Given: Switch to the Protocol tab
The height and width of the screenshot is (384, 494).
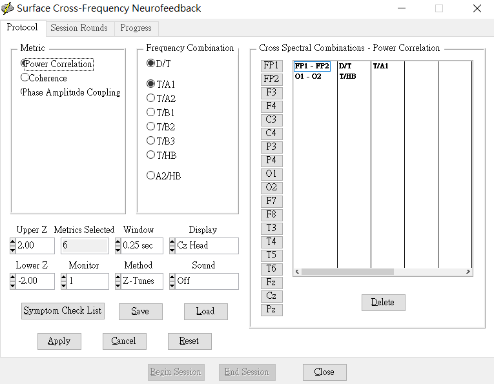Looking at the screenshot, I should pos(23,28).
